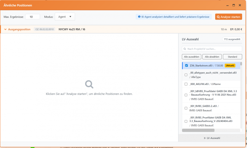Click the double chevron beside LV-Auswahl footer
This screenshot has height=148, width=247.
point(205,138)
